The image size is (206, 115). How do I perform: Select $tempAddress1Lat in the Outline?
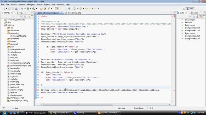[x=192, y=28]
